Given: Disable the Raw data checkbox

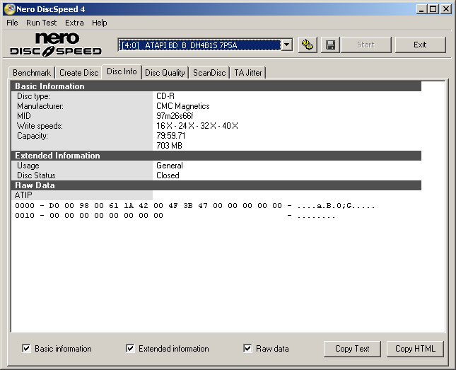Looking at the screenshot, I should click(247, 349).
